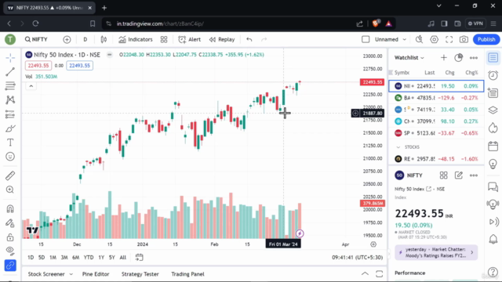Maximize the bottom panel
The height and width of the screenshot is (282, 502).
coord(380,273)
